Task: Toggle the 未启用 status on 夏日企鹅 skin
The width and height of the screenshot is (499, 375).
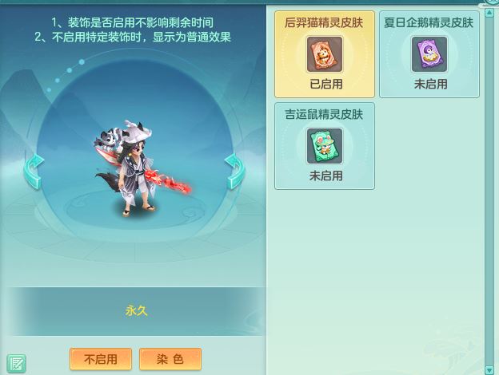Action: (x=430, y=84)
